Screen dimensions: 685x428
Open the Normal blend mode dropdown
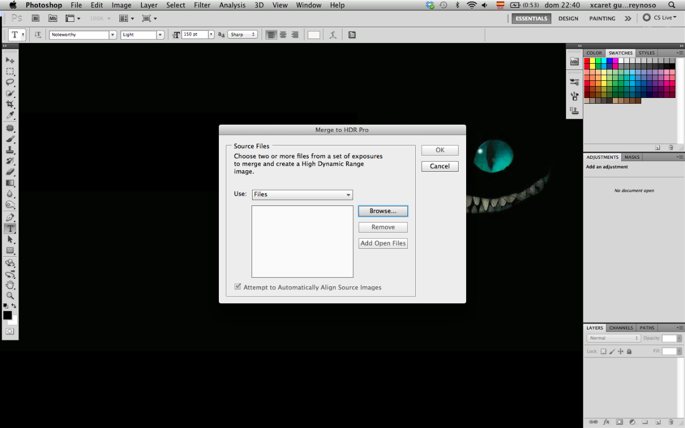point(613,338)
